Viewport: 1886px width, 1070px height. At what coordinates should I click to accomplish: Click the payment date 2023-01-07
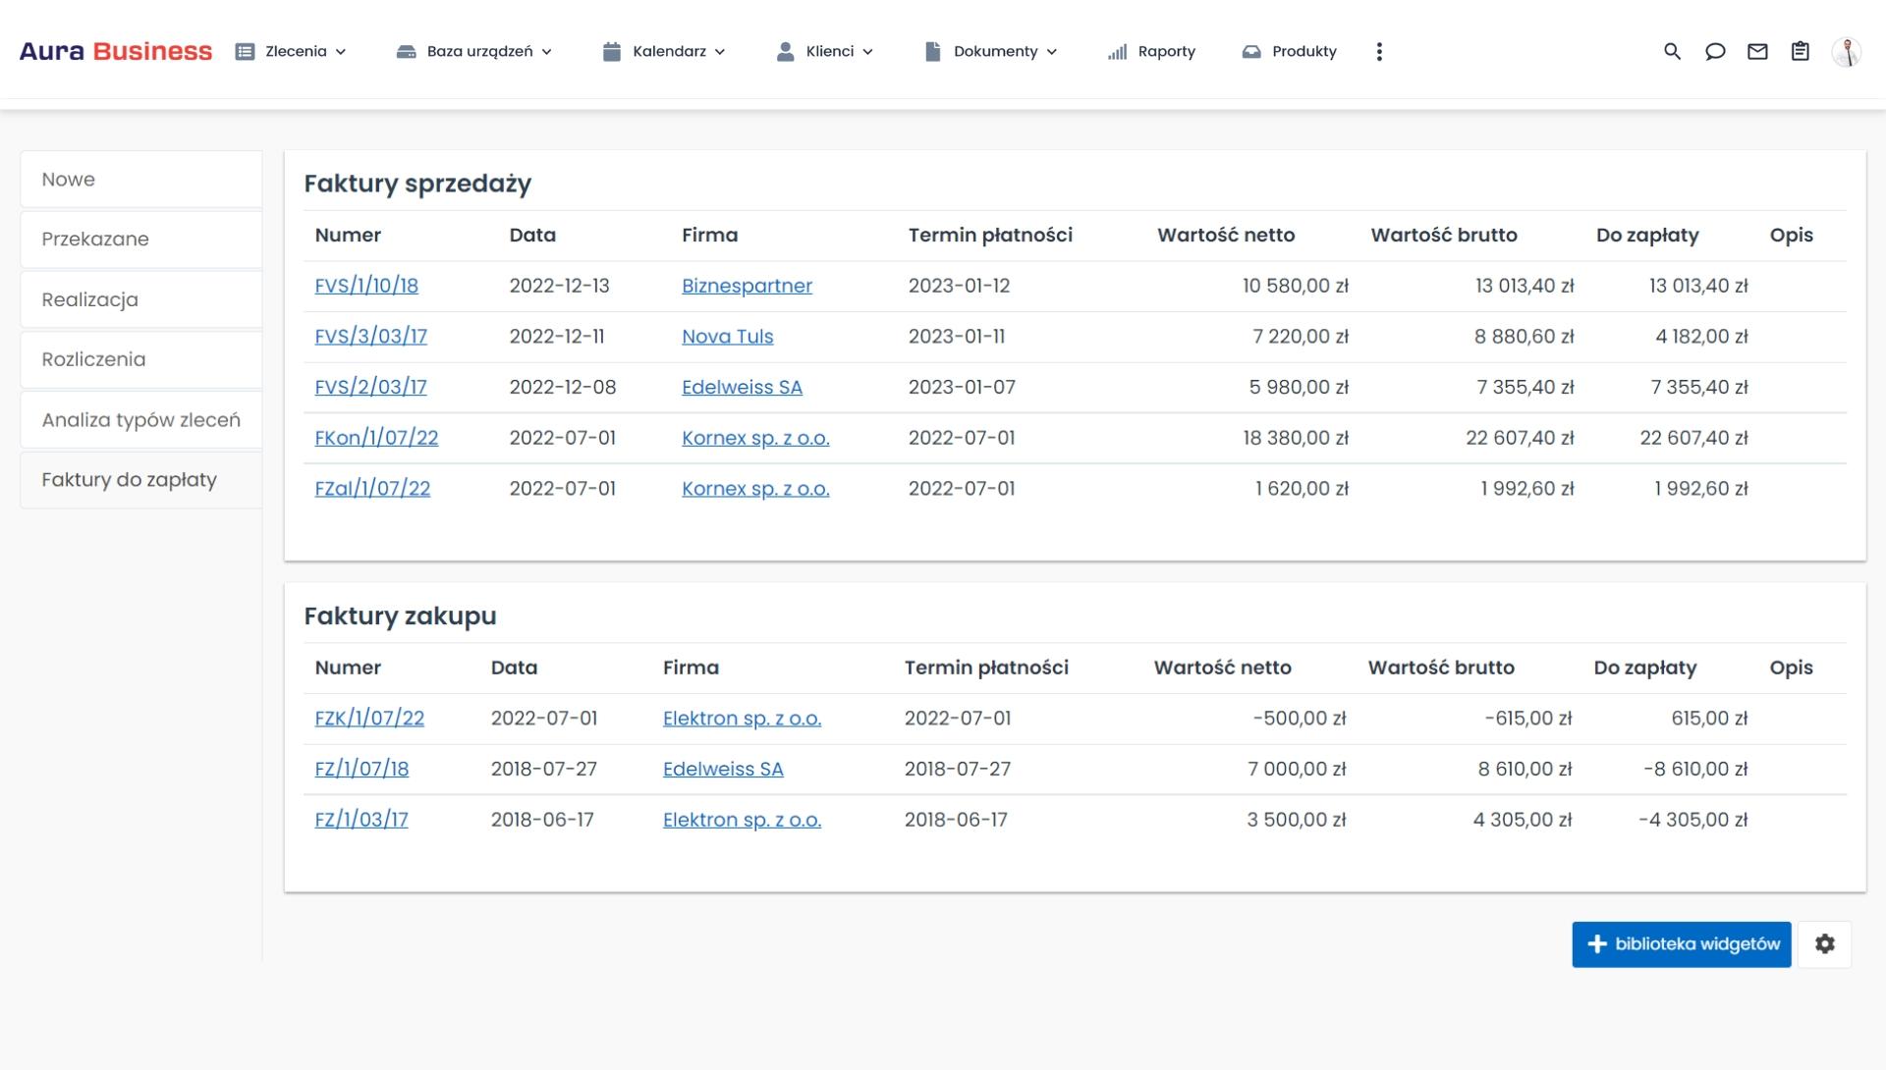(962, 387)
